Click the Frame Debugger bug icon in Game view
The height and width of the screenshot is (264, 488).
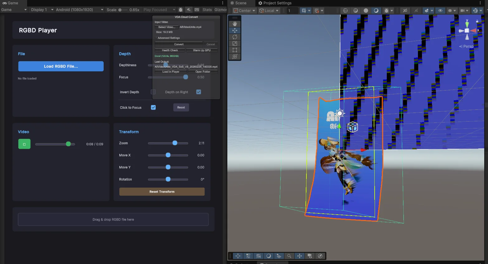pyautogui.click(x=181, y=10)
